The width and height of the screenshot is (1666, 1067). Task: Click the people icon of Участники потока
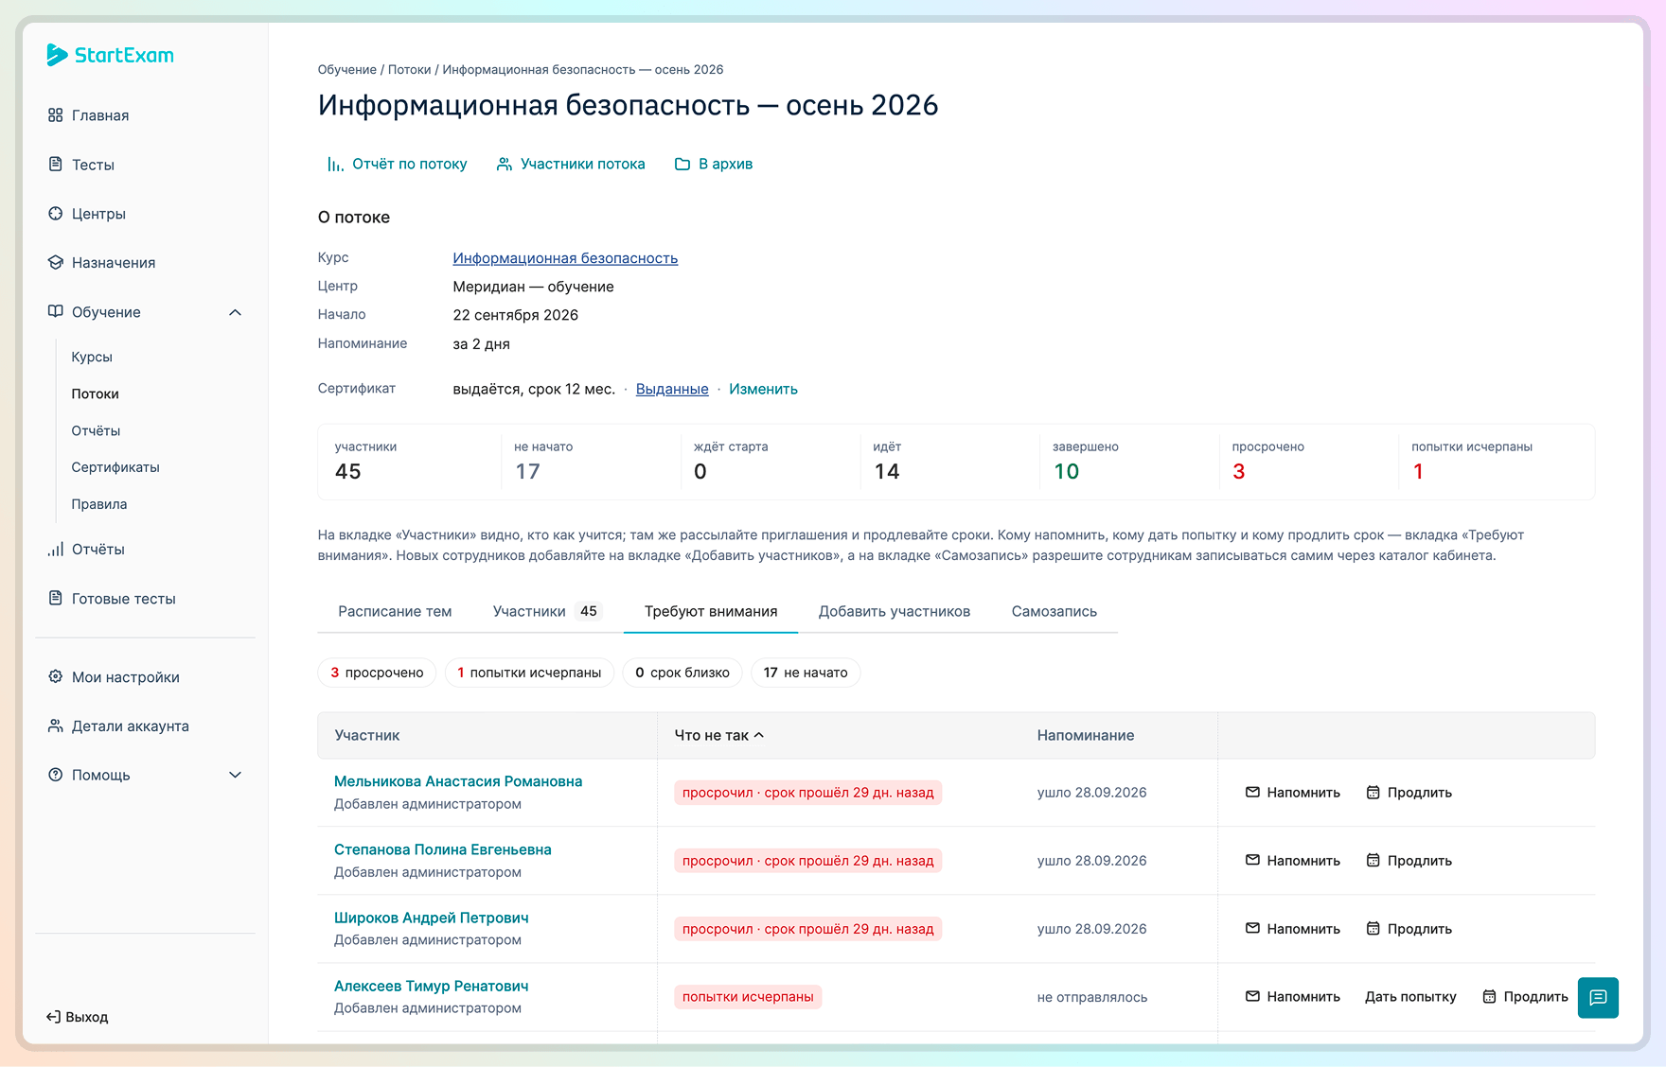505,165
